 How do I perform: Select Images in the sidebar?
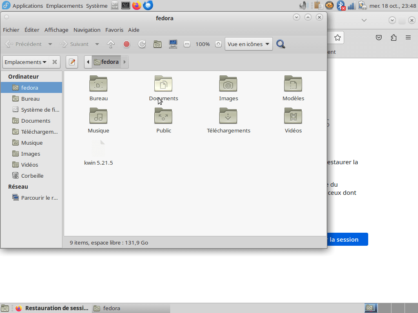(31, 154)
